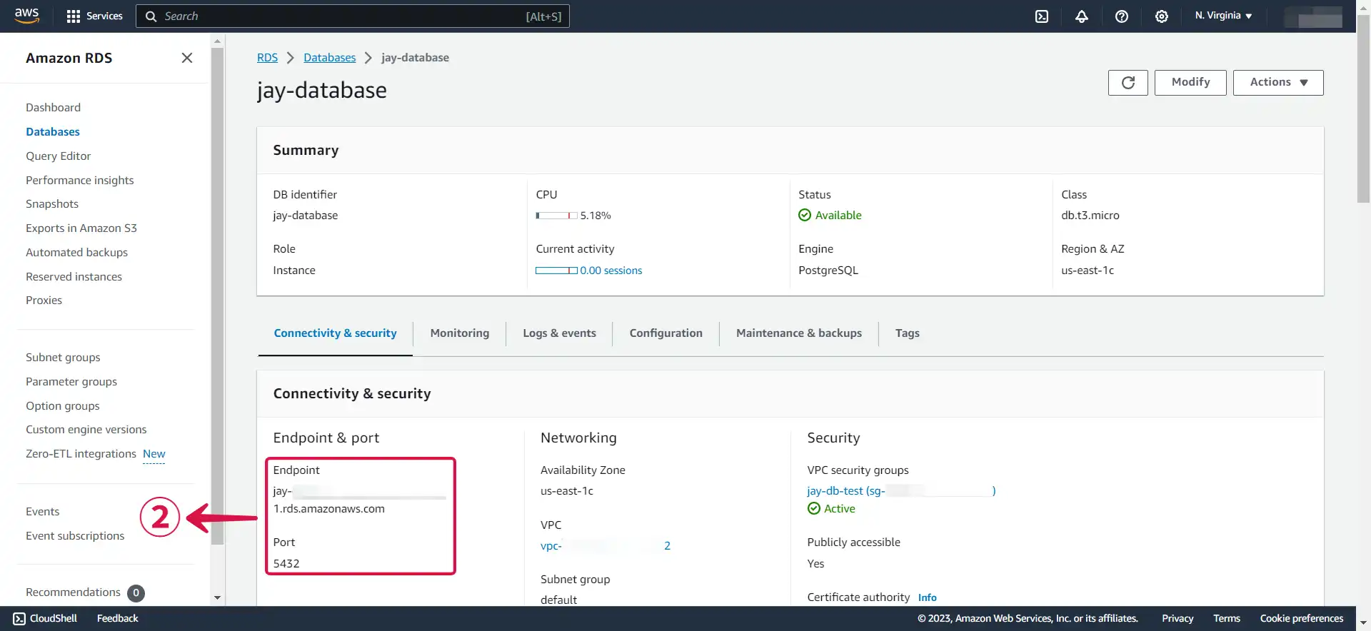Expand the Actions dropdown
This screenshot has height=631, width=1371.
[x=1278, y=83]
